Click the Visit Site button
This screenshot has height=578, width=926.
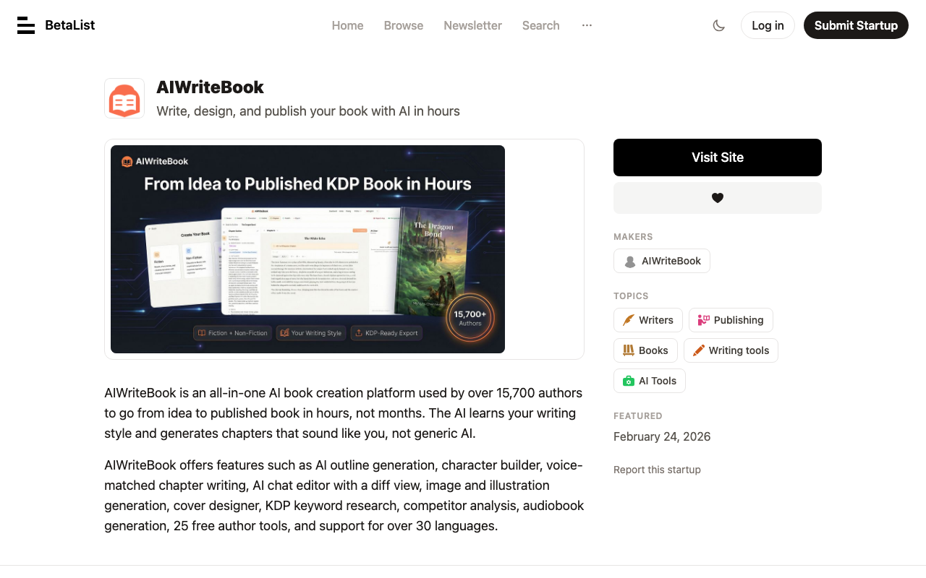point(718,158)
